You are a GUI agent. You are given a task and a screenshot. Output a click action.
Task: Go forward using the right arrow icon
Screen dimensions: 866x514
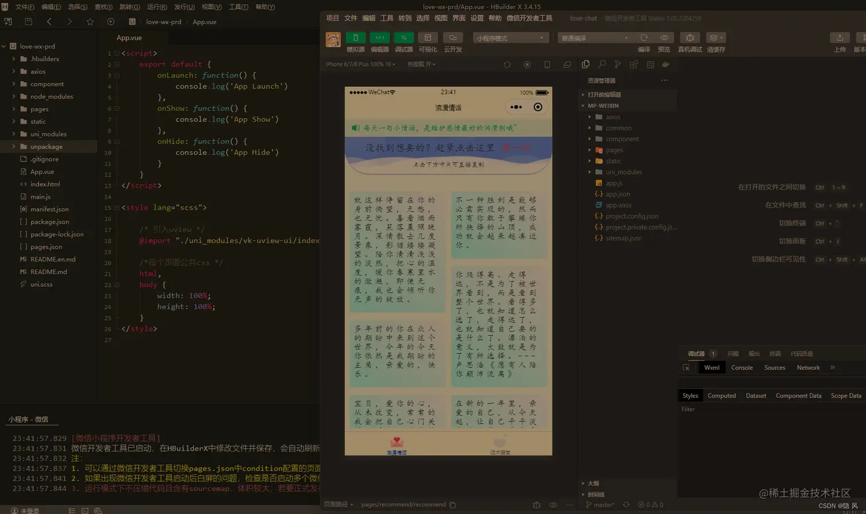(69, 22)
